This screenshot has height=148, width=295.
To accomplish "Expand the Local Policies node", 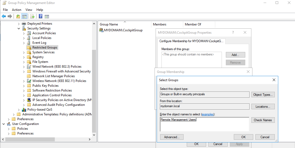I will click(24, 38).
